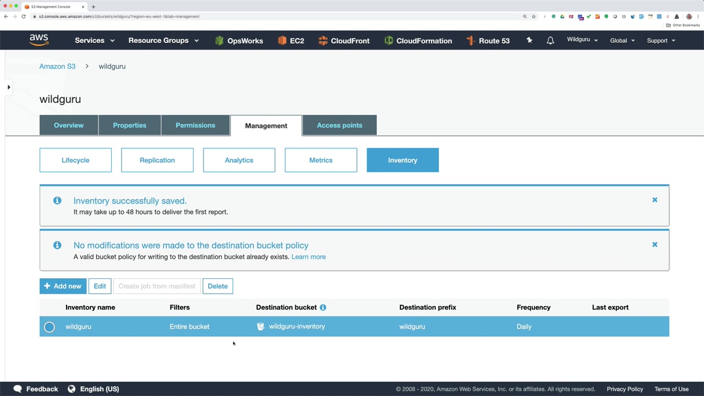Image resolution: width=704 pixels, height=396 pixels.
Task: Open the Global region dropdown
Action: 622,41
